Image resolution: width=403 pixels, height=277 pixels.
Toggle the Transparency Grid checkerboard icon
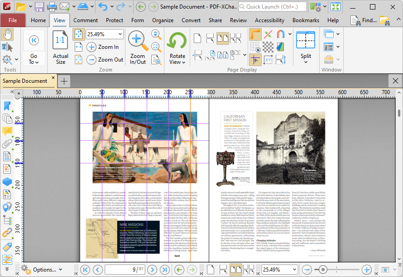point(268,47)
